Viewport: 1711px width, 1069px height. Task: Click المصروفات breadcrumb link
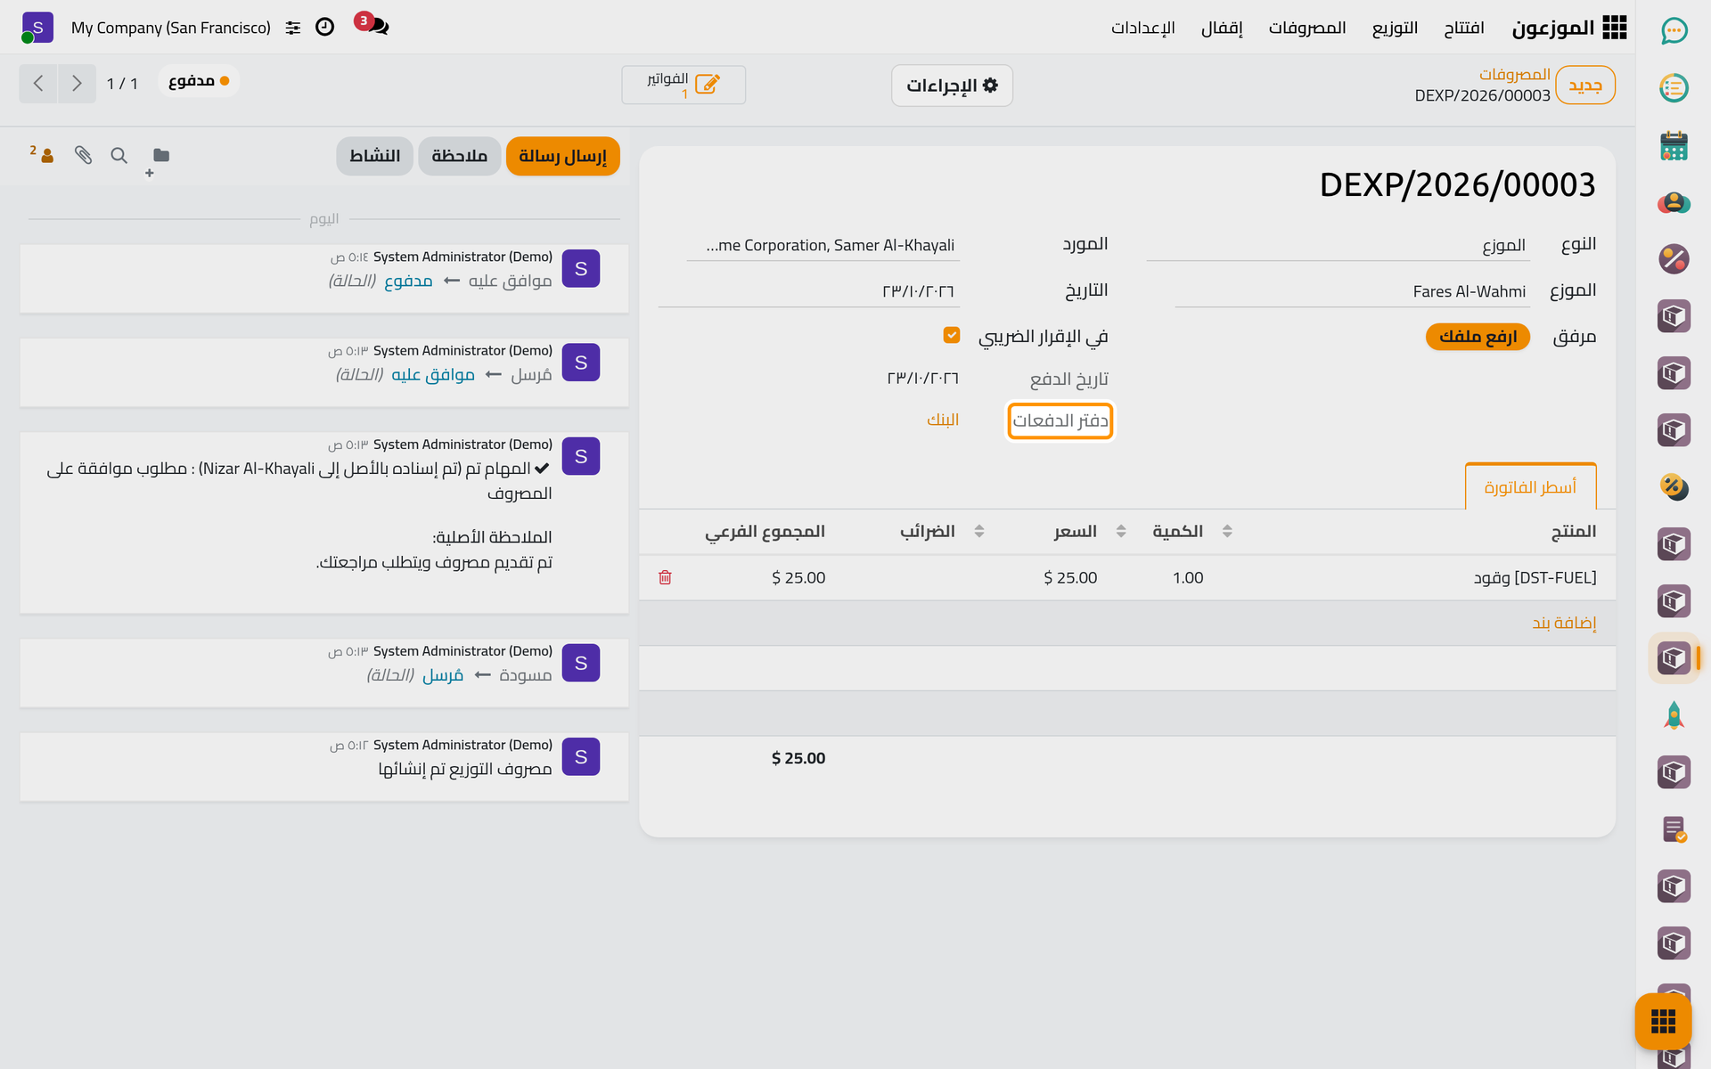tap(1514, 74)
